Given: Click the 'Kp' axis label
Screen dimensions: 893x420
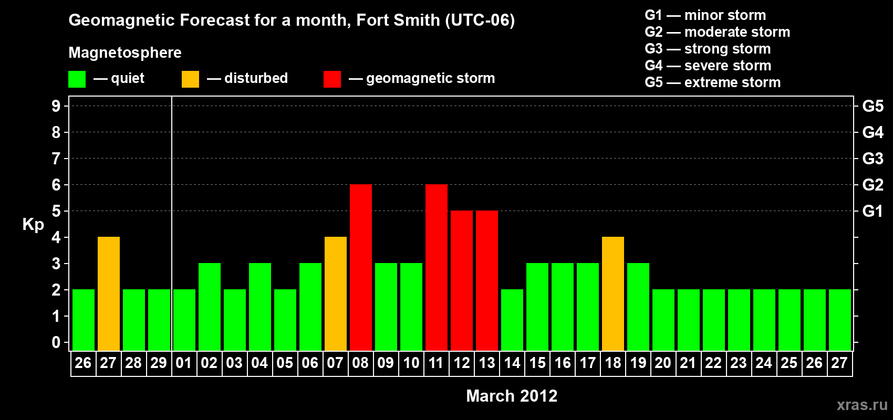Looking at the screenshot, I should [x=33, y=225].
